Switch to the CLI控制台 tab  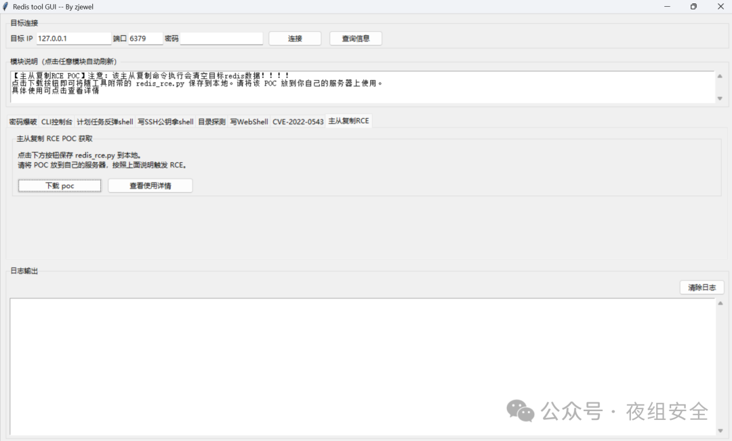pyautogui.click(x=57, y=122)
